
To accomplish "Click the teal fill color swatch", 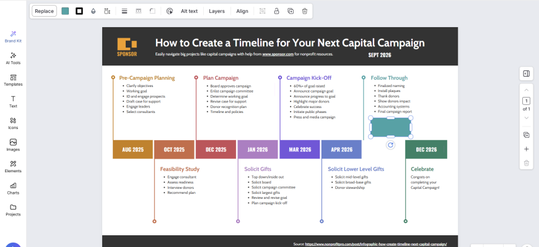I will (65, 11).
